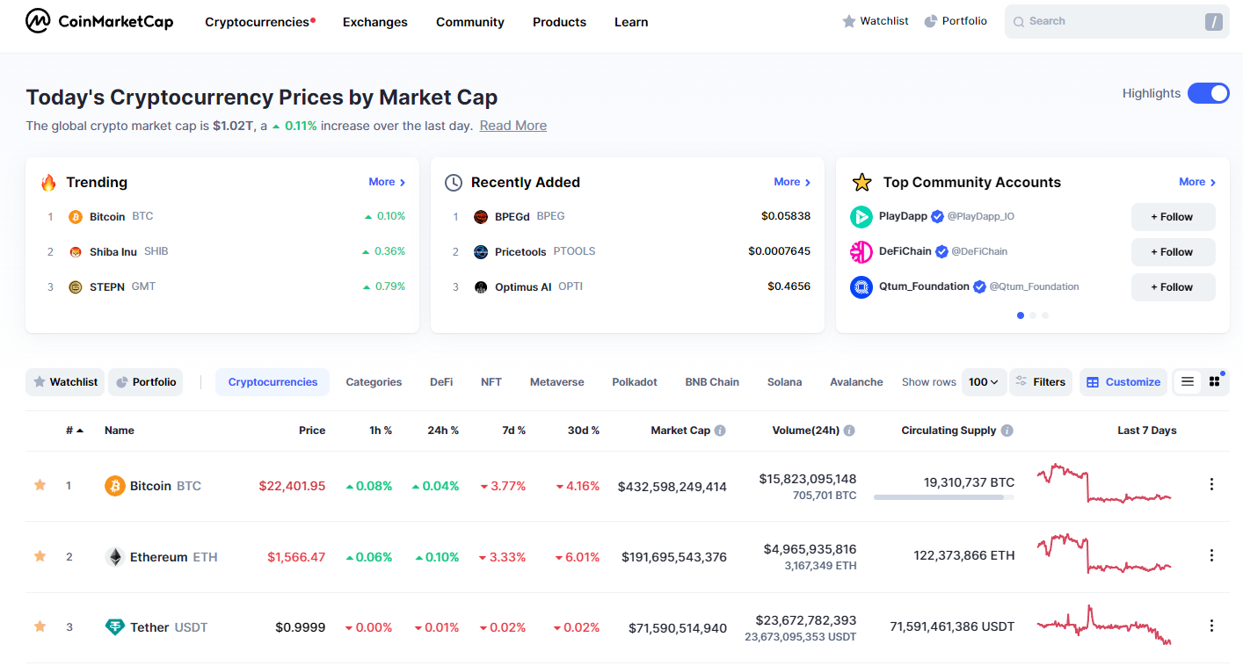This screenshot has height=666, width=1243.
Task: Click the search slash shortcut icon
Action: [x=1214, y=22]
